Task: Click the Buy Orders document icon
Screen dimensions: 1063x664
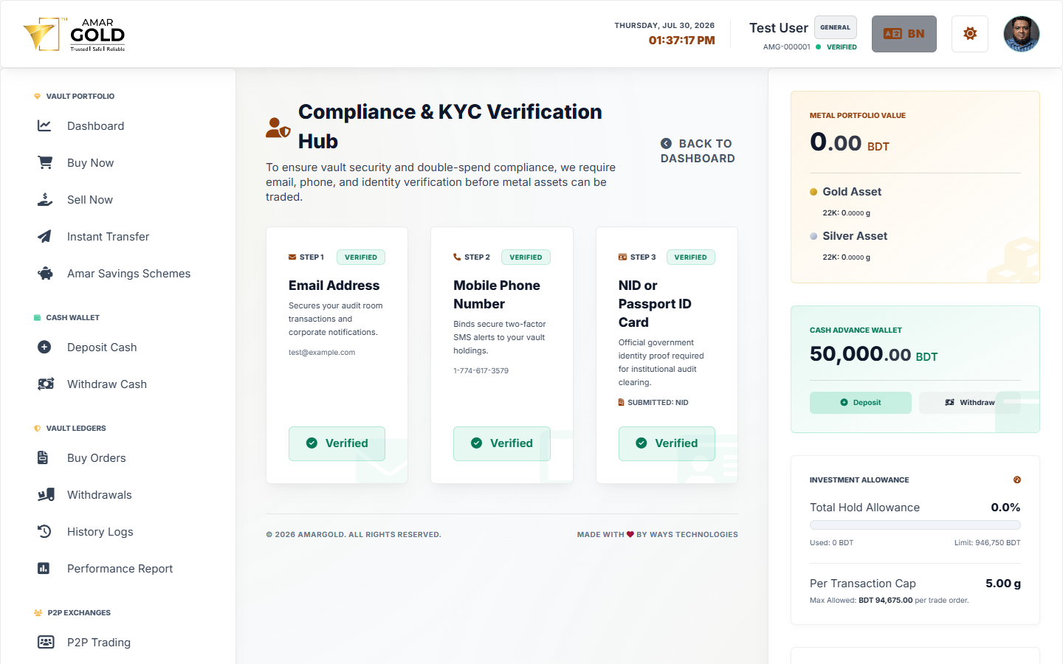Action: (x=44, y=458)
